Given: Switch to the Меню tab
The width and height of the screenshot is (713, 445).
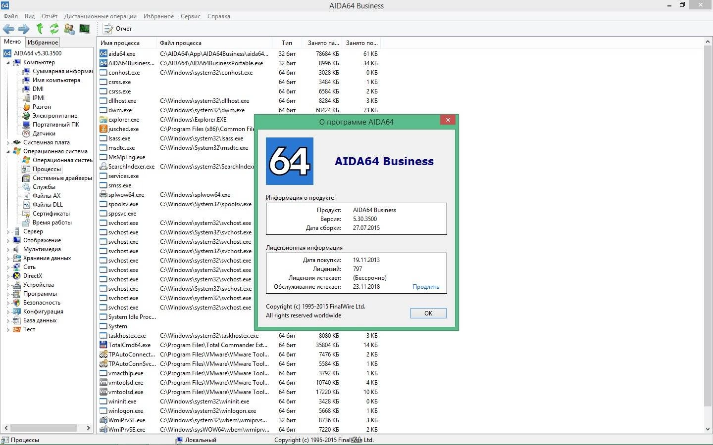Looking at the screenshot, I should pos(12,42).
